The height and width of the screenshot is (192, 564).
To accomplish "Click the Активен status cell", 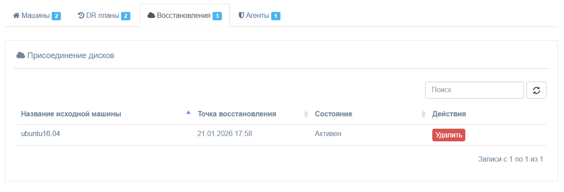I will coord(328,133).
